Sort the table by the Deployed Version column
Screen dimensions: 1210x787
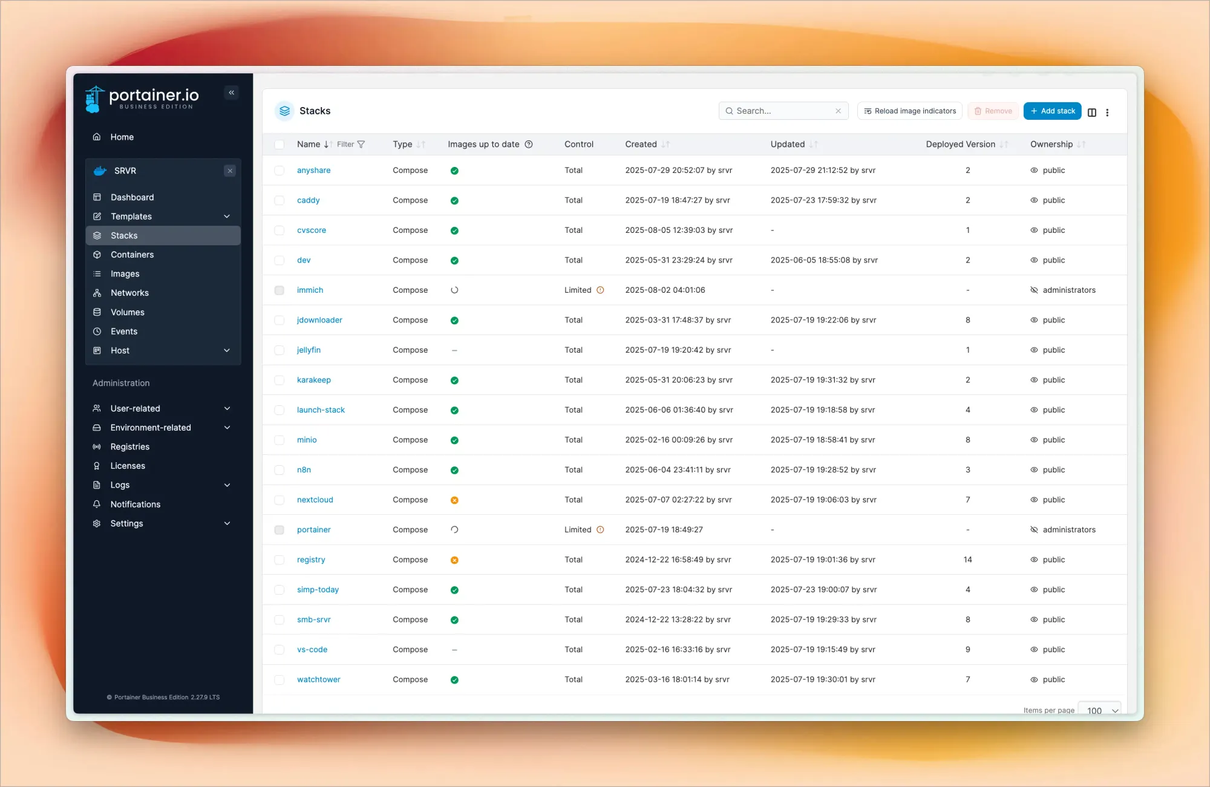coord(1004,144)
